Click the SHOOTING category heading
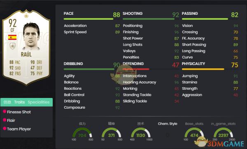The width and height of the screenshot is (247, 149). [x=133, y=14]
